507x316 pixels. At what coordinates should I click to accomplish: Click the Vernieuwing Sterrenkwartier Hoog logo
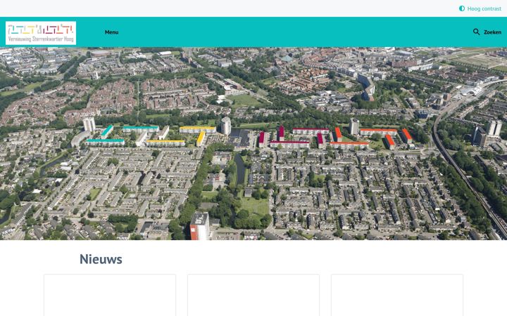[41, 33]
